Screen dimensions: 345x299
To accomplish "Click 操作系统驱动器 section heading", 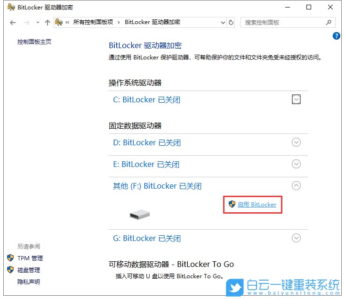I will click(135, 83).
